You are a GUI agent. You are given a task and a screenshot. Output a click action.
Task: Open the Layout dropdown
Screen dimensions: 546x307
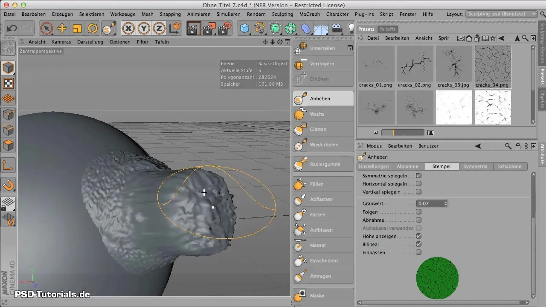pos(502,14)
